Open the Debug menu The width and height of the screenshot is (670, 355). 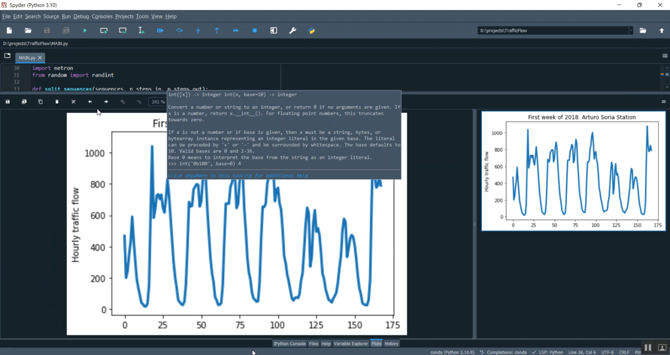(x=81, y=17)
